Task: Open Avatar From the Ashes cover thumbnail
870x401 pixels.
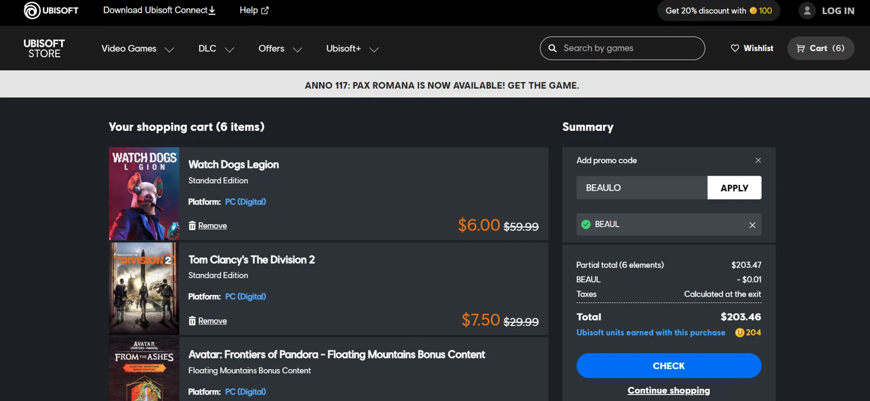Action: [144, 369]
